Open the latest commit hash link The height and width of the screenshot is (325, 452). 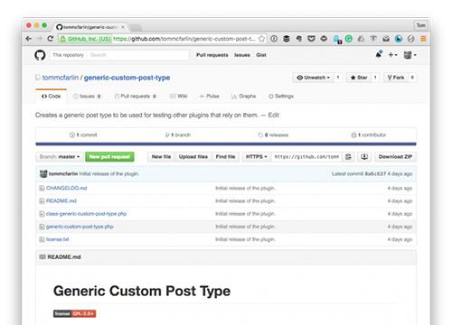(375, 173)
